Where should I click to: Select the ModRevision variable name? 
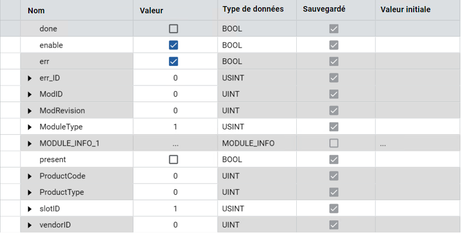click(x=62, y=110)
